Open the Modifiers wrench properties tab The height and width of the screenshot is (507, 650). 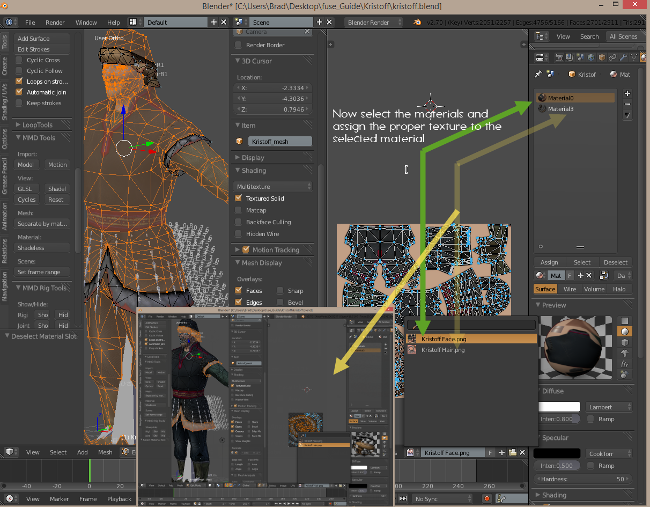[623, 57]
